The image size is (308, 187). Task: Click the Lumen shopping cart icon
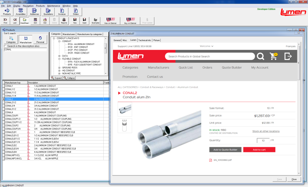coord(273,56)
